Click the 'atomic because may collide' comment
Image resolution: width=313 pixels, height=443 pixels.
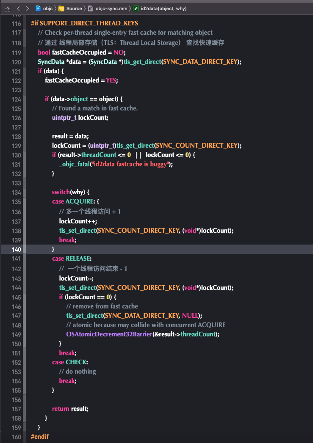146,325
